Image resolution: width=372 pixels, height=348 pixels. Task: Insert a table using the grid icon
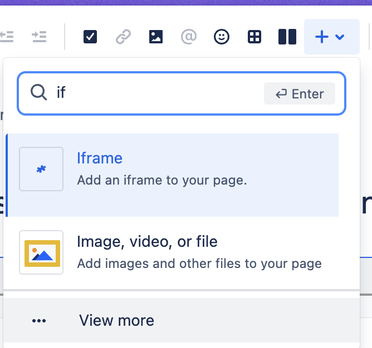(x=254, y=37)
